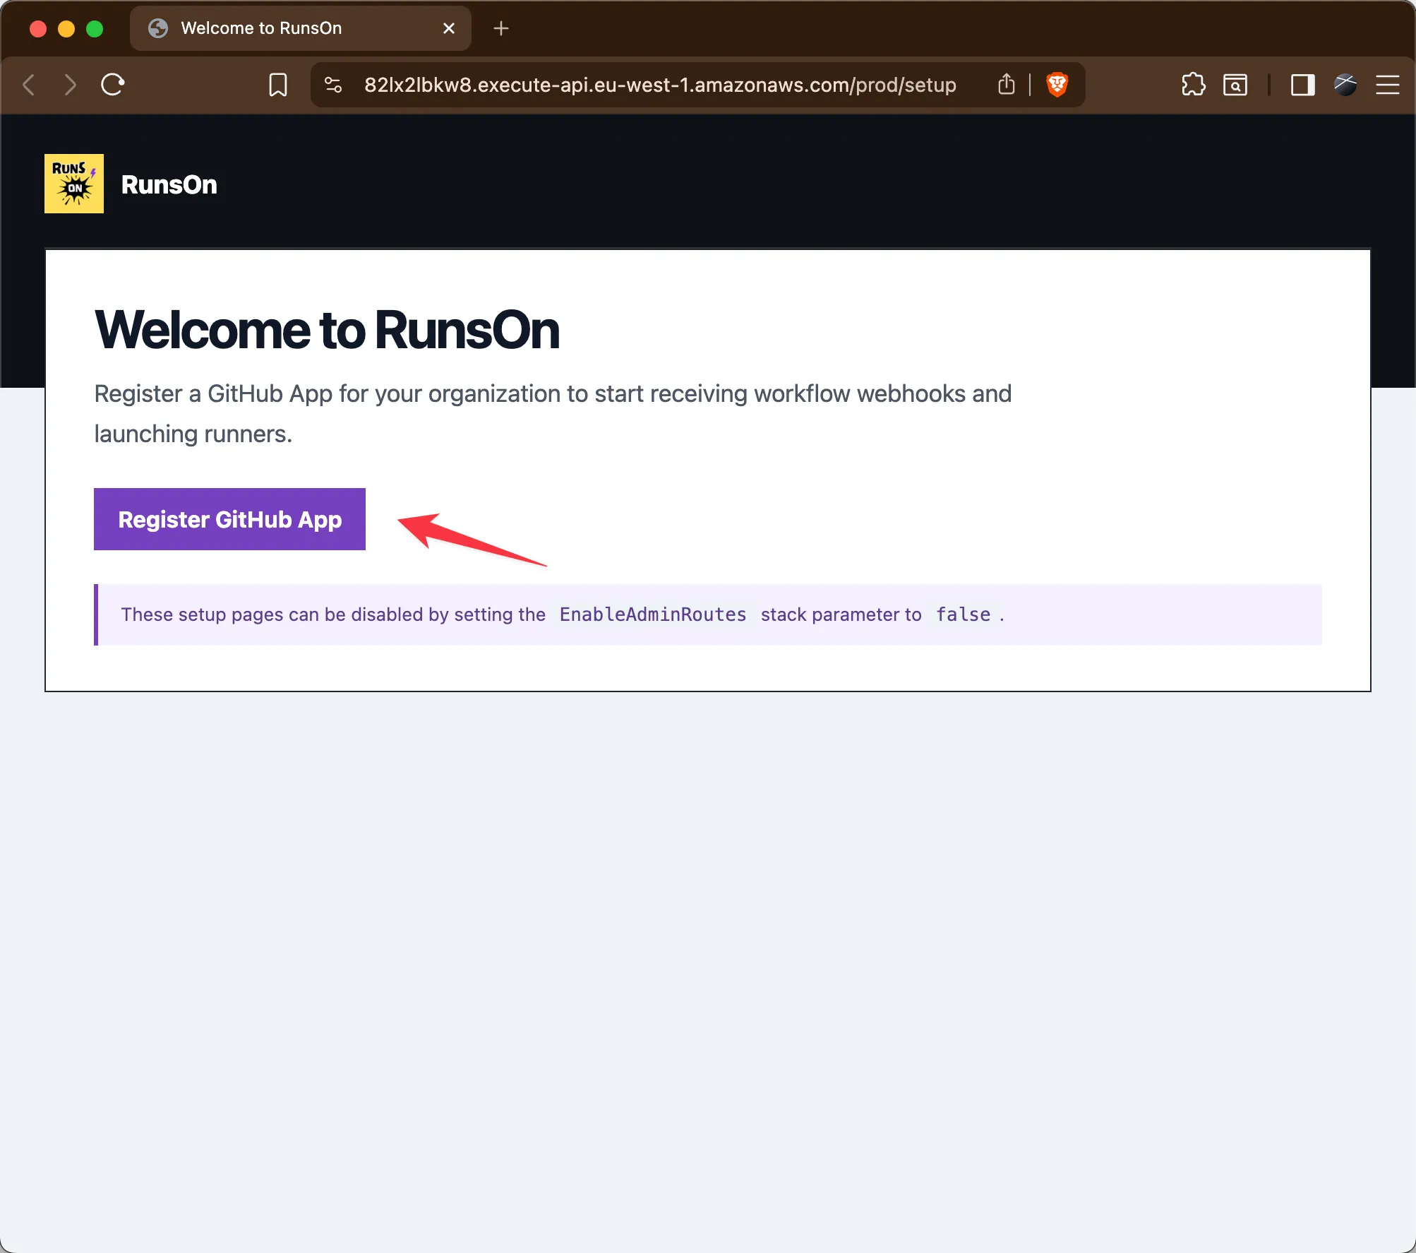This screenshot has width=1416, height=1253.
Task: Select the Welcome to RunsOn tab
Action: [300, 28]
